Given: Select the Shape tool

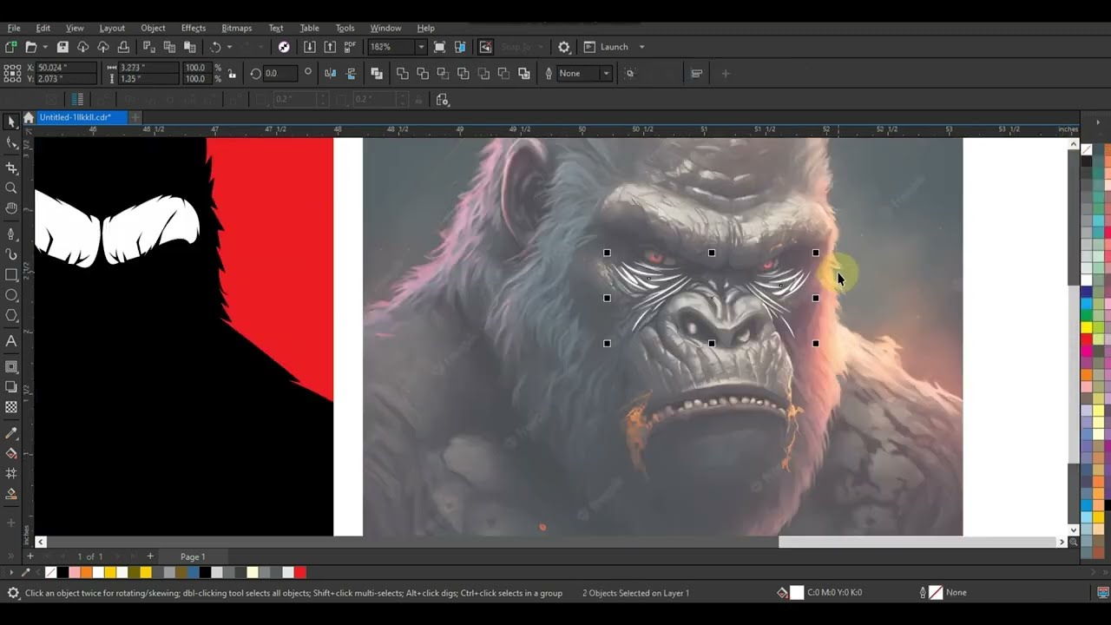Looking at the screenshot, I should click(x=11, y=144).
